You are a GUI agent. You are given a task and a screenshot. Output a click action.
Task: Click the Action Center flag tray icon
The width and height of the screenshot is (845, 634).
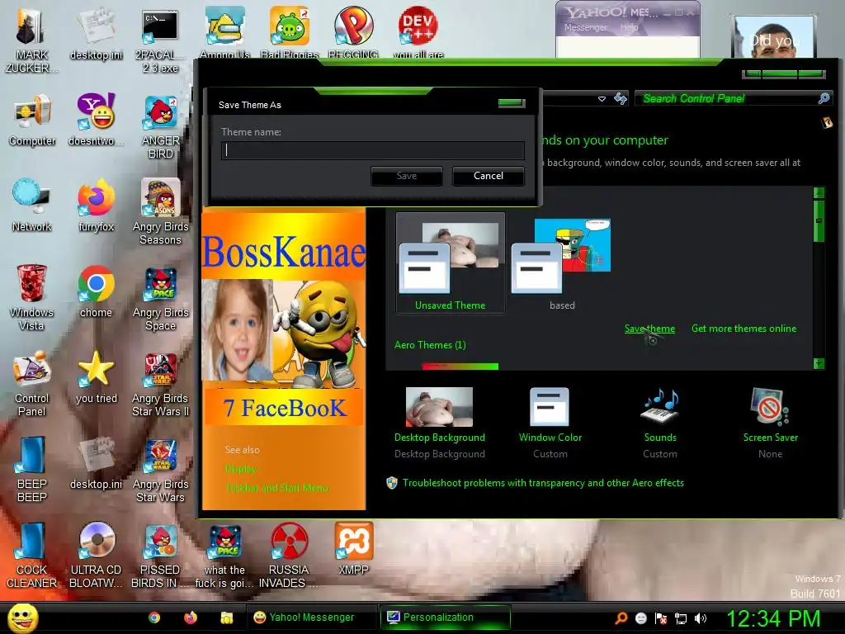click(x=661, y=618)
